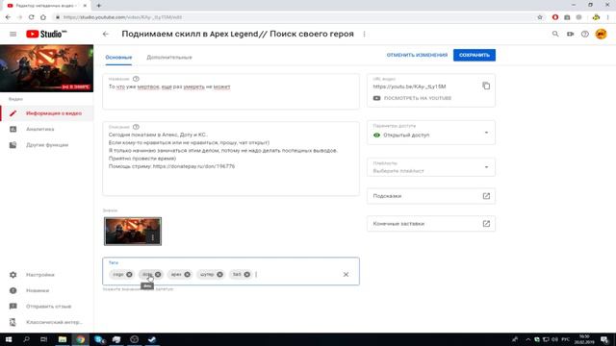This screenshot has height=346, width=616.
Task: Open the Windows Start menu
Action: [x=9, y=339]
